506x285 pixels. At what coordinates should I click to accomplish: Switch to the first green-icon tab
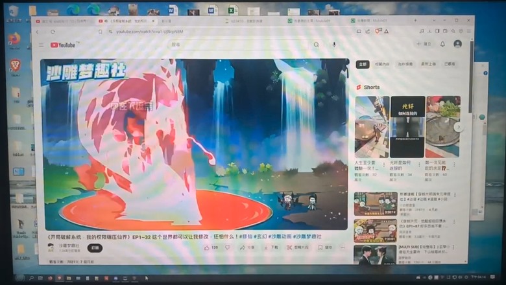[x=310, y=21]
